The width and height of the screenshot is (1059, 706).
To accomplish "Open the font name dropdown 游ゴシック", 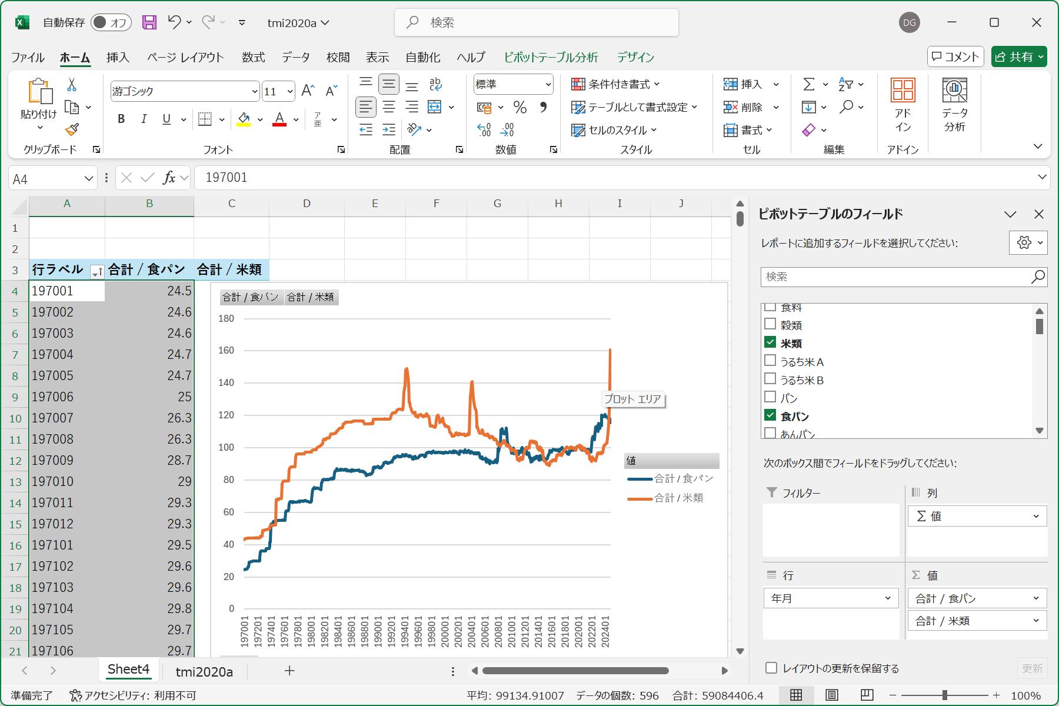I will coord(255,91).
